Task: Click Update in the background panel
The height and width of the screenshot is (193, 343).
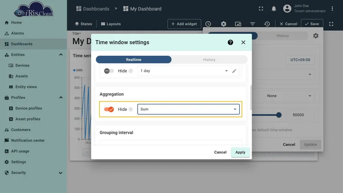Action: tap(310, 145)
